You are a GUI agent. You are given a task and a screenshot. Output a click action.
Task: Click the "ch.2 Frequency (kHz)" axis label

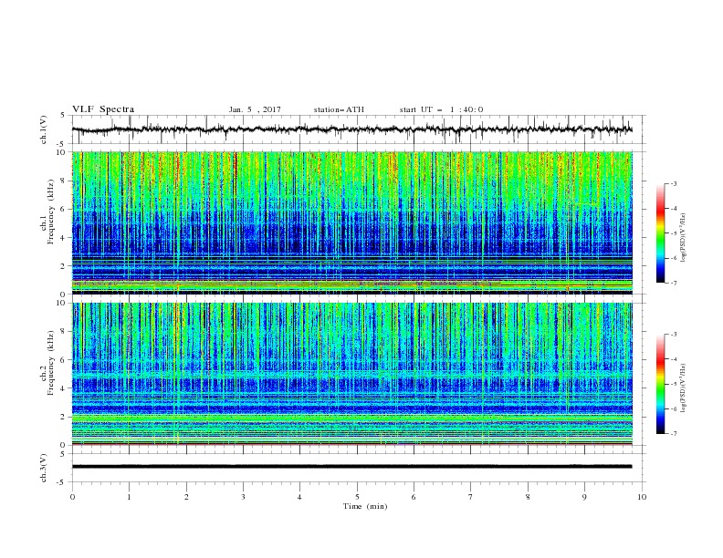(47, 363)
